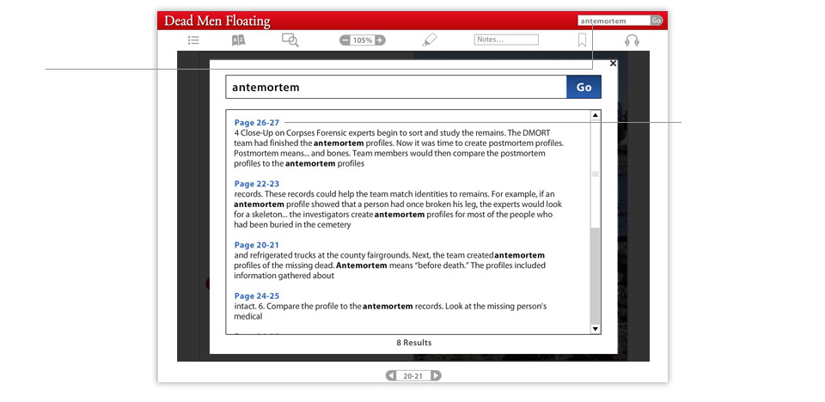The image size is (825, 402).
Task: Open the table of contents list icon
Action: tap(194, 40)
